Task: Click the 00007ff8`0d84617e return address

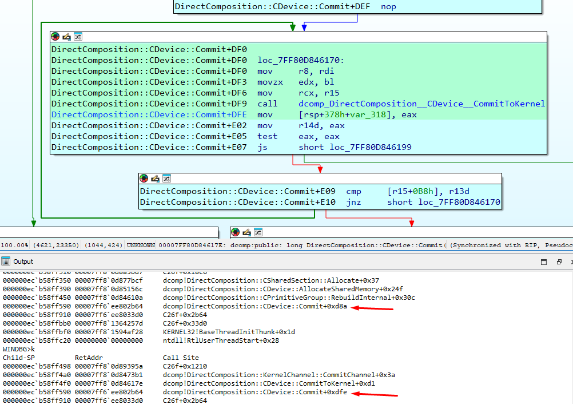Action: 109,383
